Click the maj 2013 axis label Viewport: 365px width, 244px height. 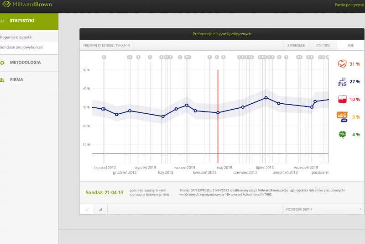pyautogui.click(x=224, y=168)
